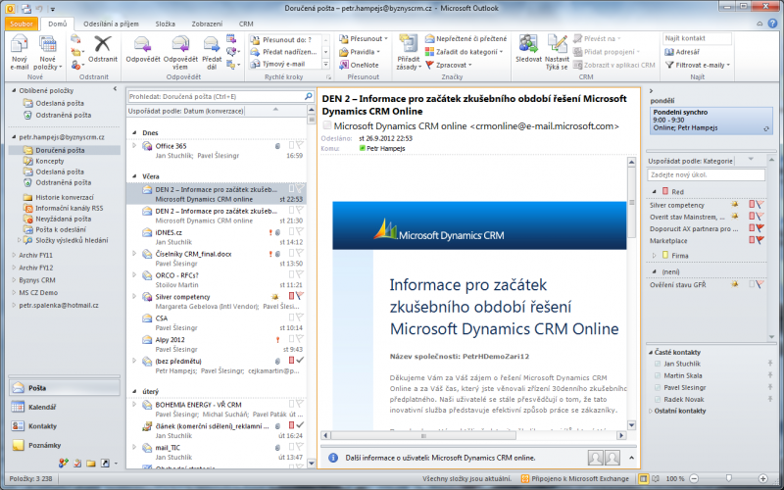
Task: Click the search magnifier in Prohledat box
Action: (309, 96)
